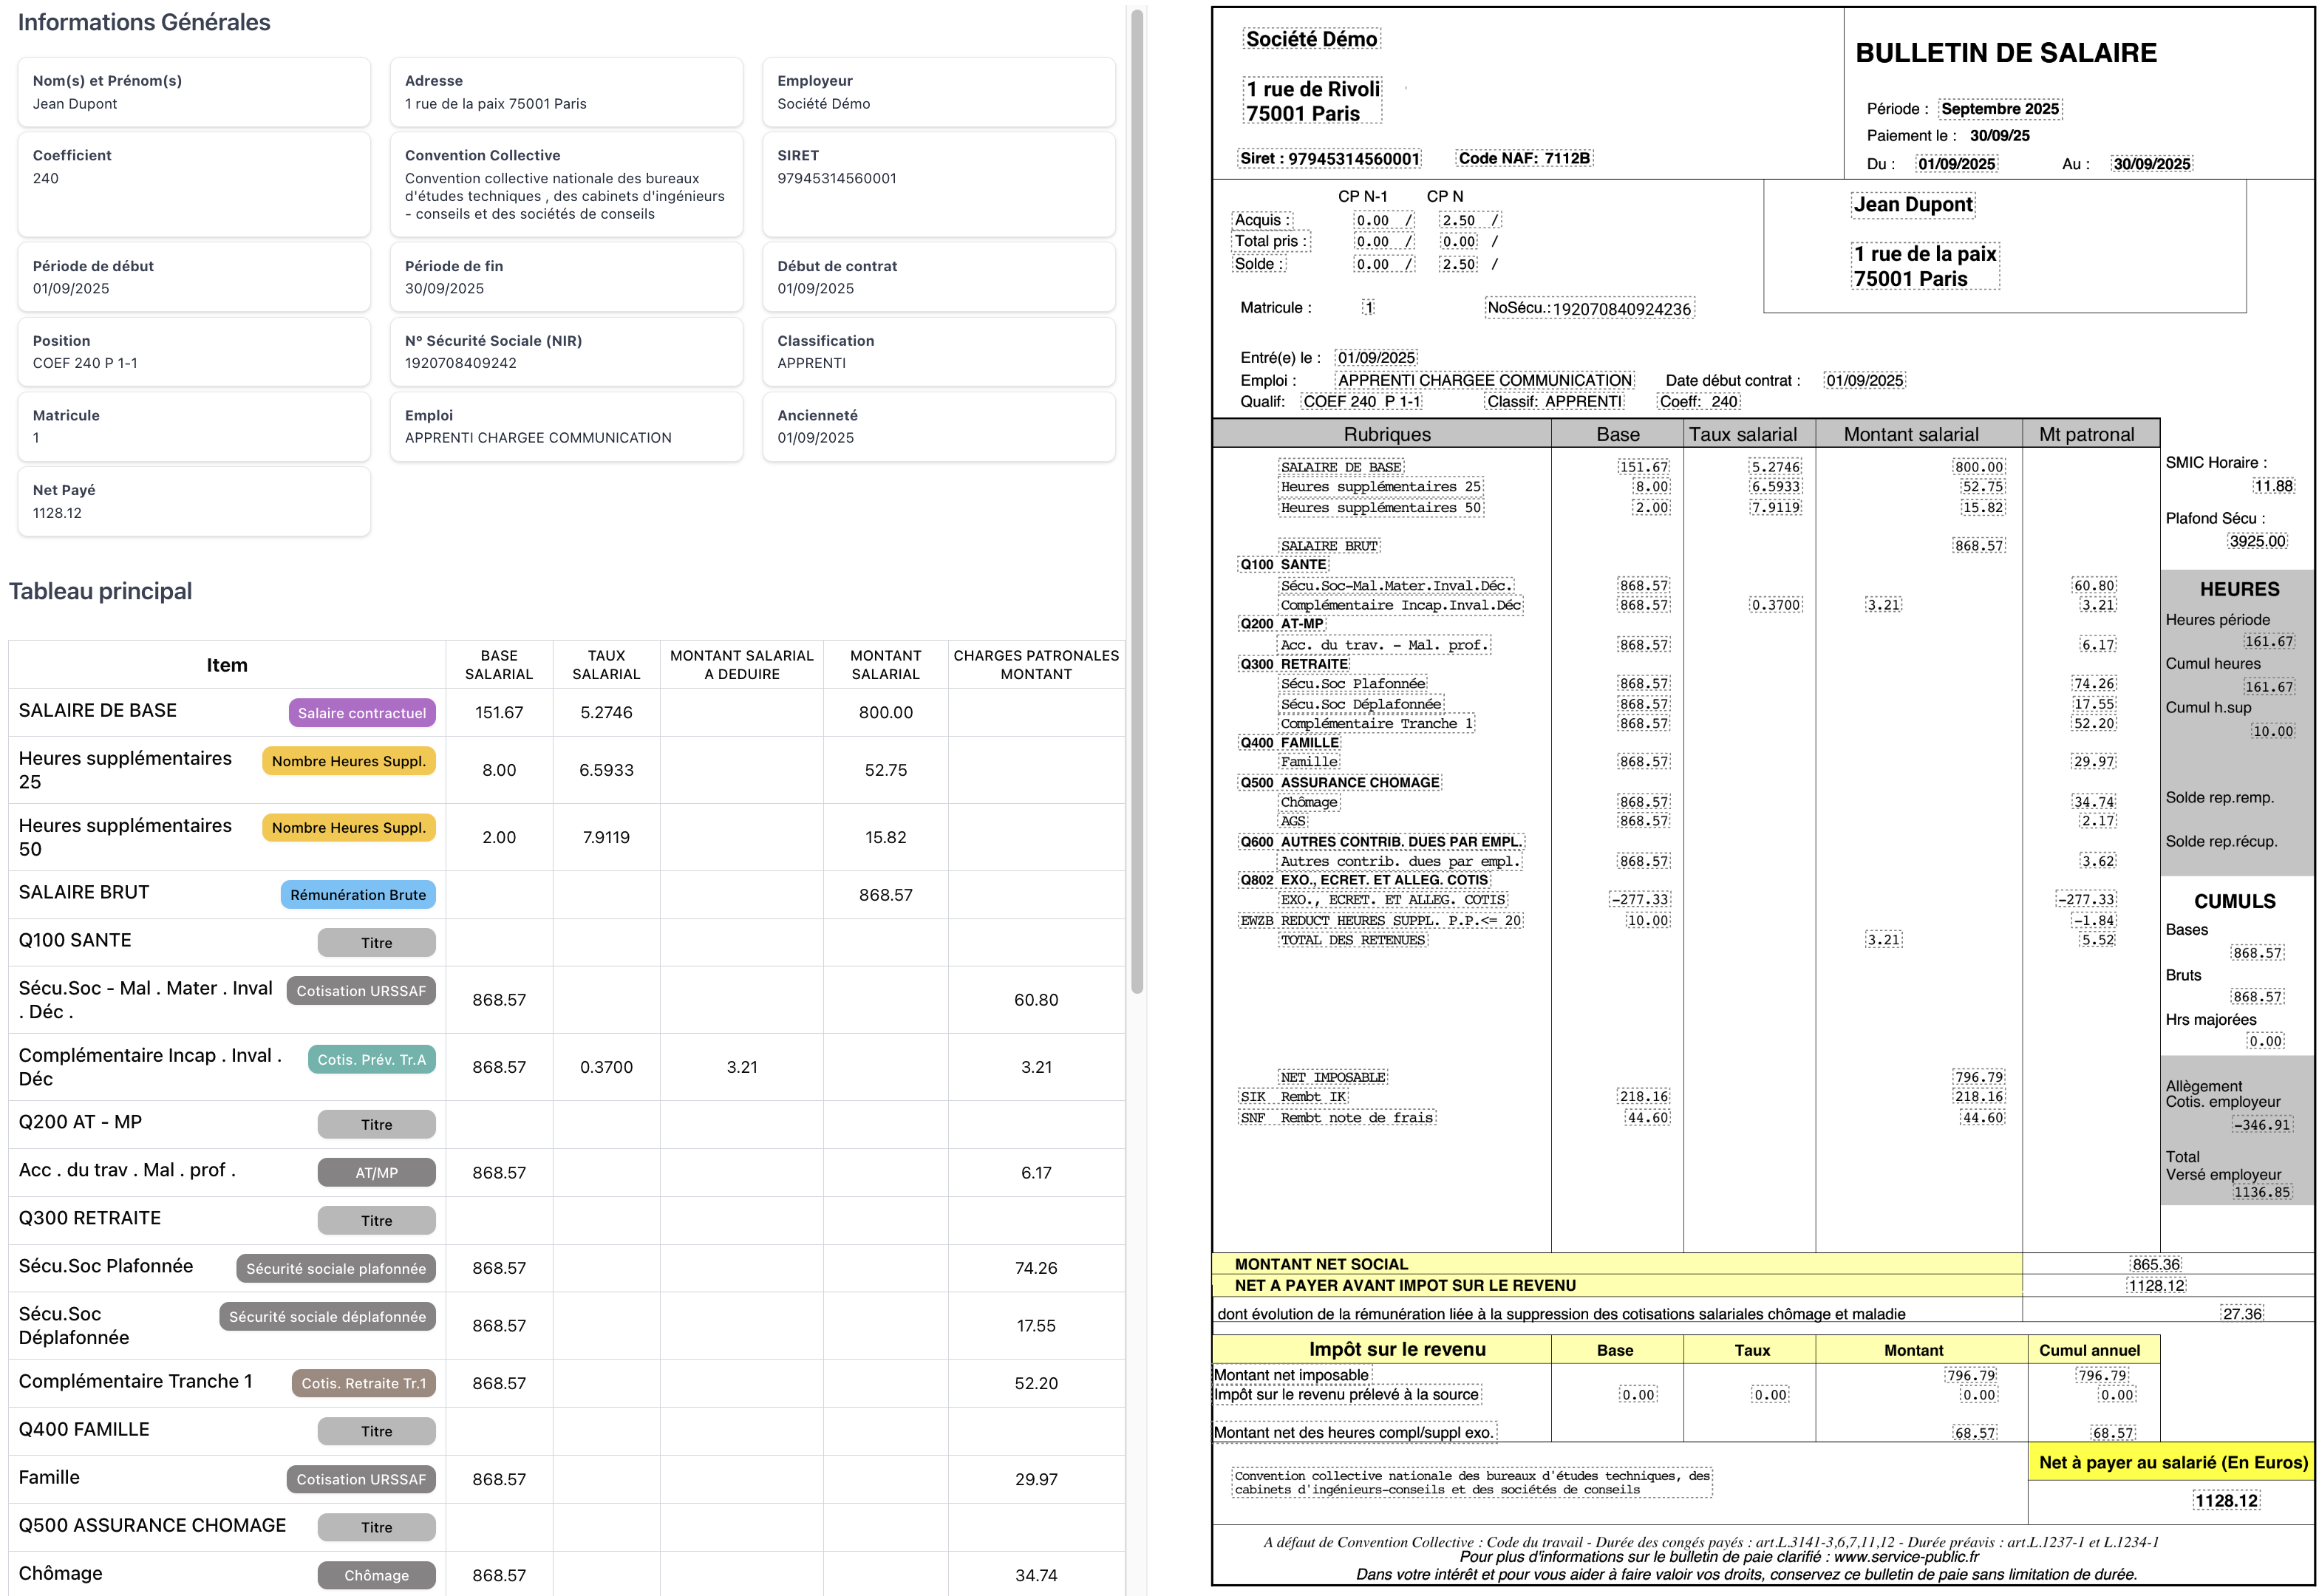Click the AT/MP badge
Viewport: 2319px width, 1596px height.
tap(376, 1171)
